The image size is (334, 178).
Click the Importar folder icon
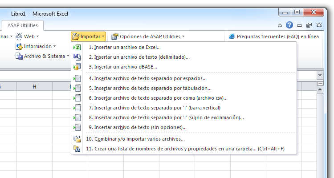click(76, 36)
